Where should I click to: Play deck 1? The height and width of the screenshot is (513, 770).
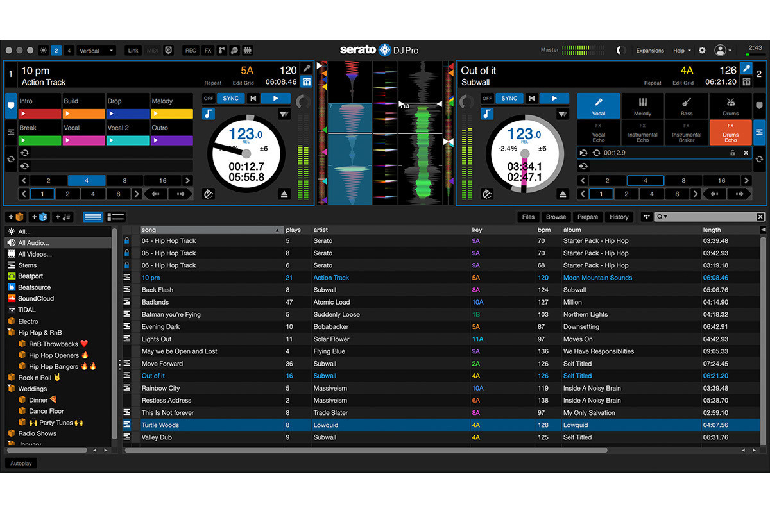pos(275,98)
